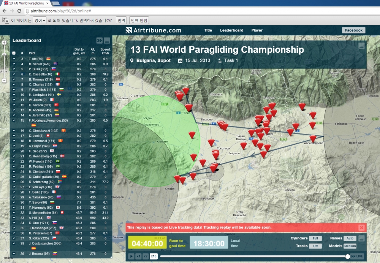Close the red tracking data notice
The image size is (380, 263).
pyautogui.click(x=361, y=228)
